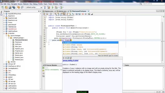This screenshot has height=93, width=165.
Task: Click the New File toolbar icon
Action: [3, 7]
